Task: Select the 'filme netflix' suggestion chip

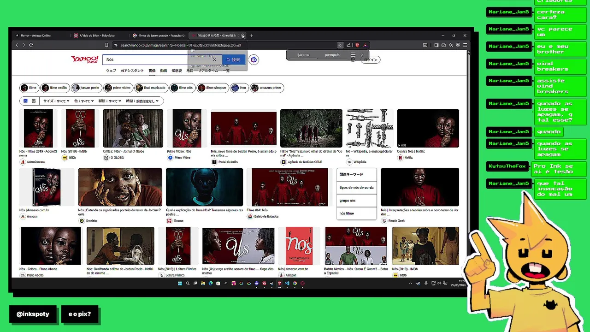Action: (55, 88)
